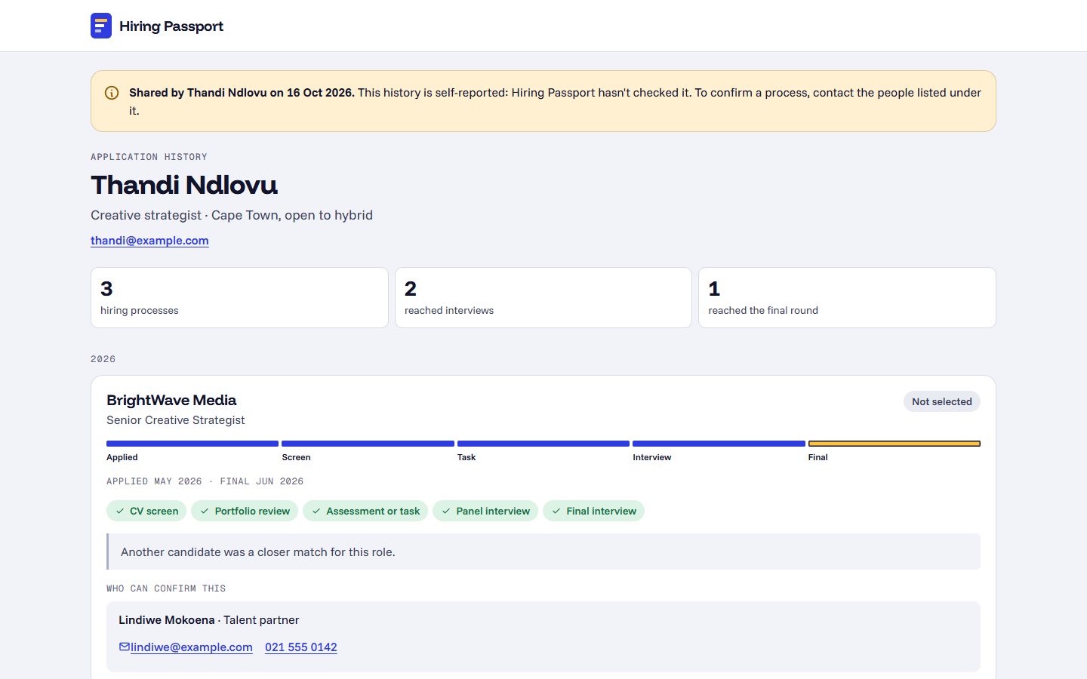
Task: Click the Hiring Passport logo icon
Action: (x=101, y=26)
